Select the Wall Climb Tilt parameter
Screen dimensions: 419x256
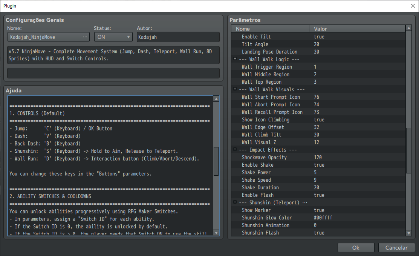(318, 135)
